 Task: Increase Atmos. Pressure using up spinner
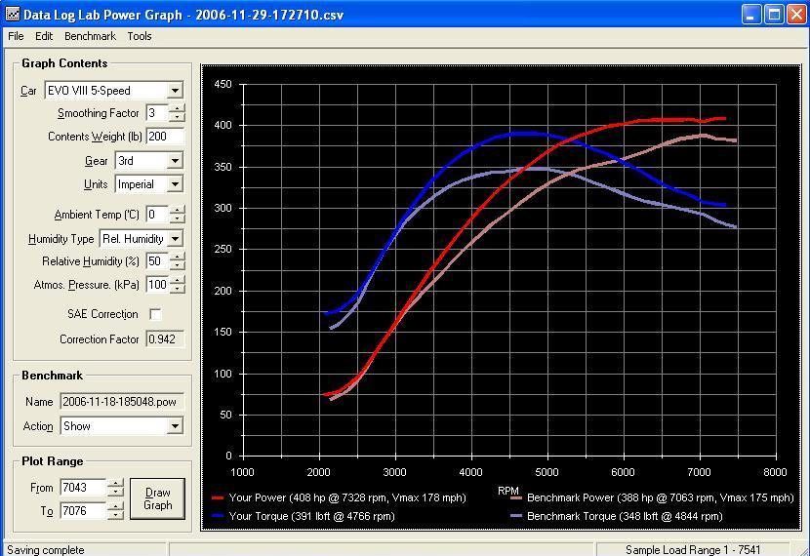click(x=177, y=280)
